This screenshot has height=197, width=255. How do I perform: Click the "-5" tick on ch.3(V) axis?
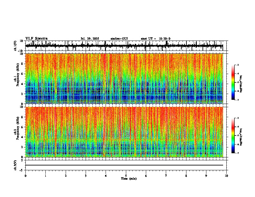22,170
